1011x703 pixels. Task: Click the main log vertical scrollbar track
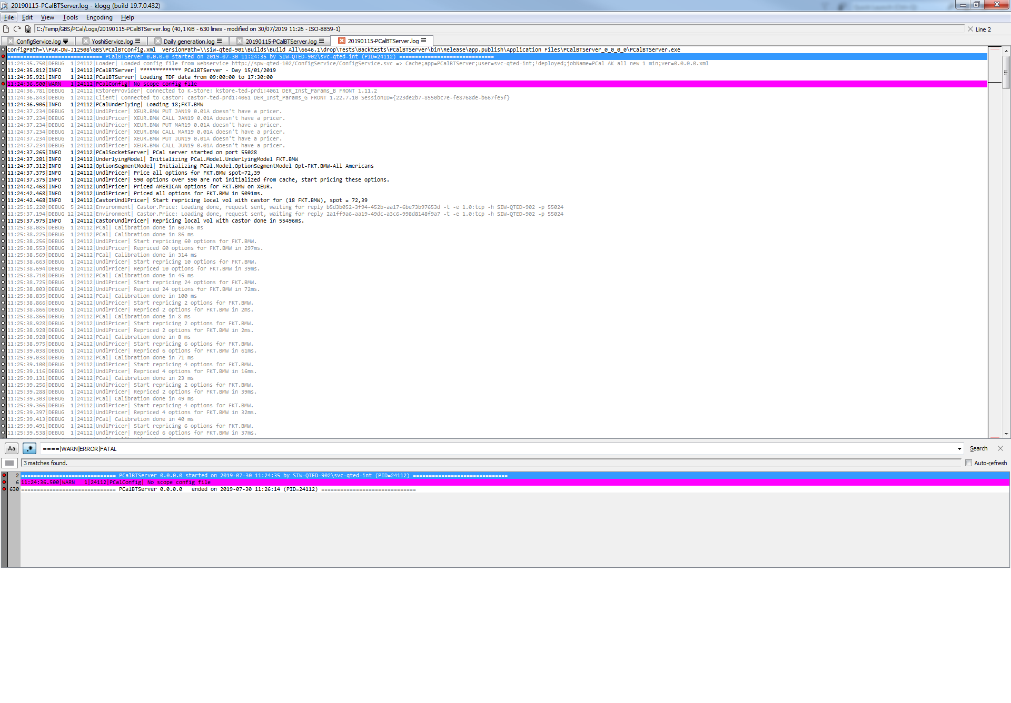coord(1006,263)
